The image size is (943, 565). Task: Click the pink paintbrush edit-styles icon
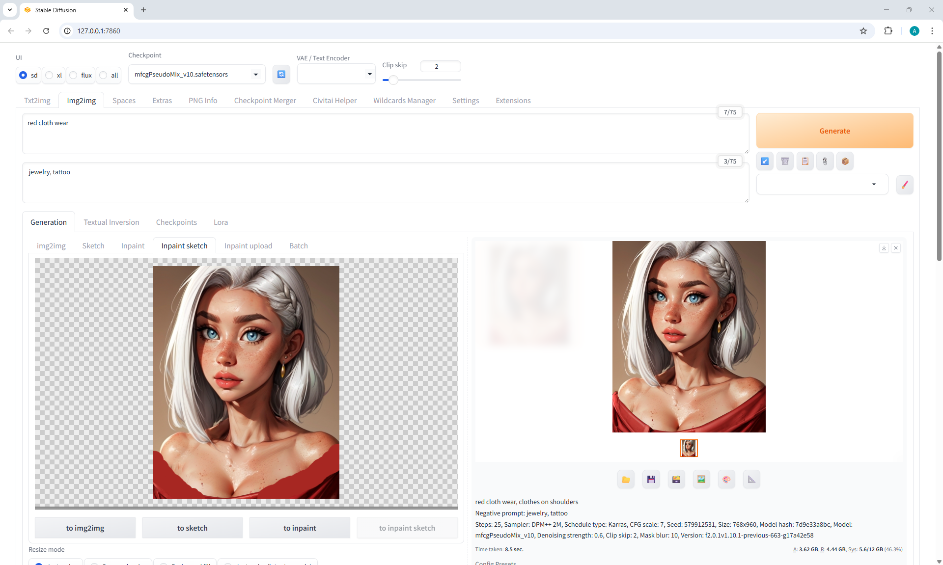click(905, 185)
